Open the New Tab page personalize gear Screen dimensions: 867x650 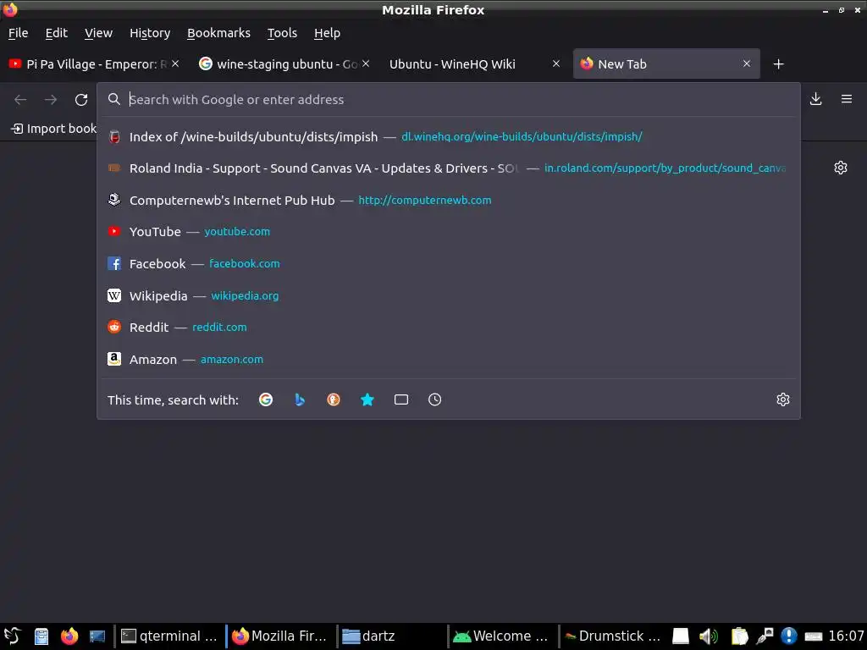coord(841,168)
